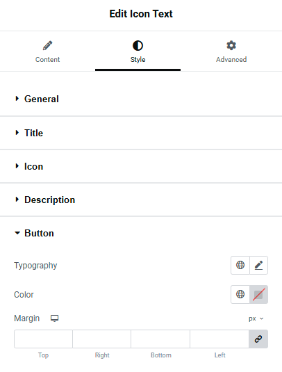Click the Style half-circle icon
282x372 pixels.
tap(138, 46)
